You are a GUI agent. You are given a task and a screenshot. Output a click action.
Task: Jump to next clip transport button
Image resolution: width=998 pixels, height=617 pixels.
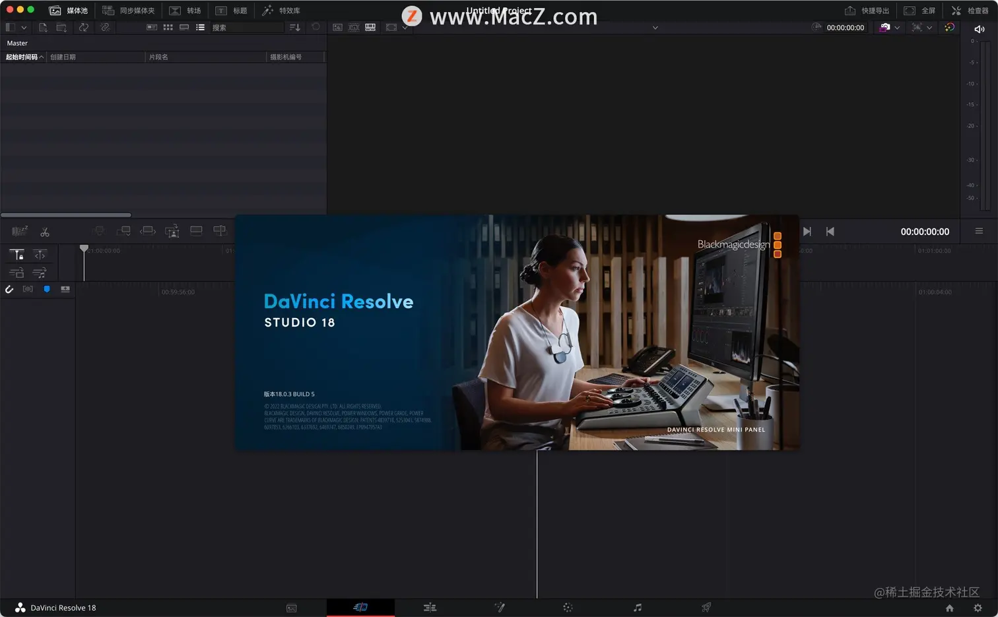(807, 232)
